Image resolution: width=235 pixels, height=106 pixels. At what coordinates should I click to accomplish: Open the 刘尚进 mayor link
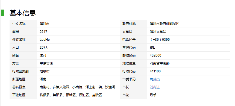click(x=155, y=87)
